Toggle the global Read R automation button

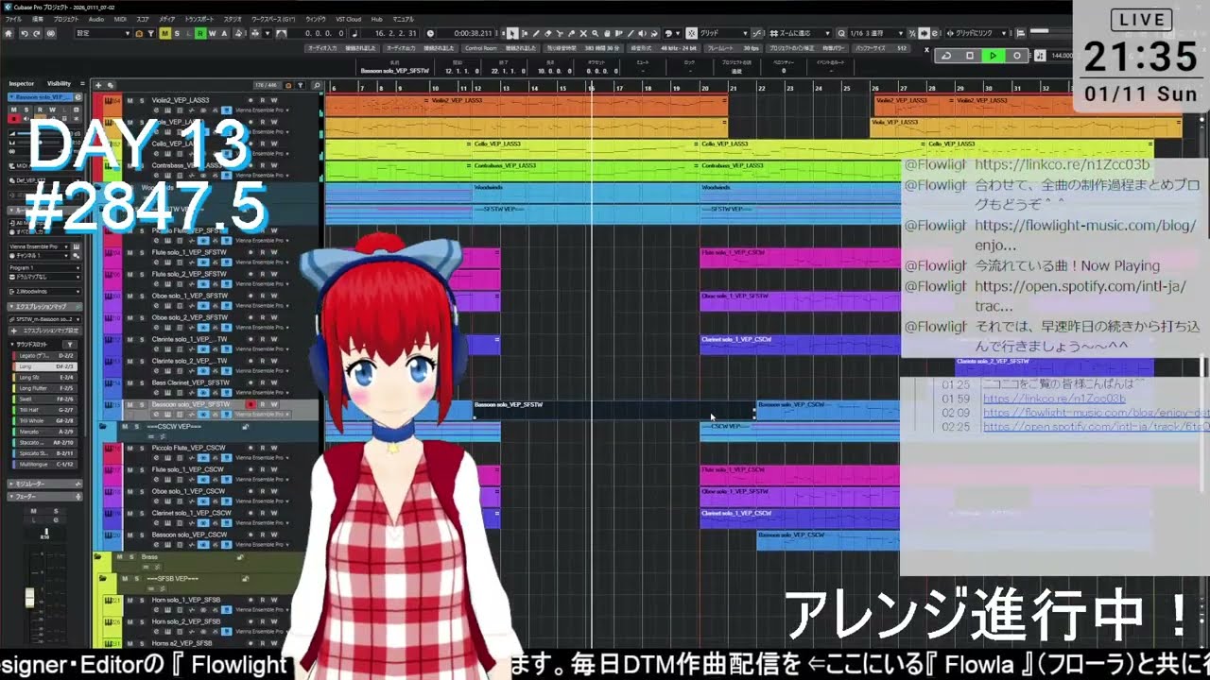pyautogui.click(x=200, y=33)
